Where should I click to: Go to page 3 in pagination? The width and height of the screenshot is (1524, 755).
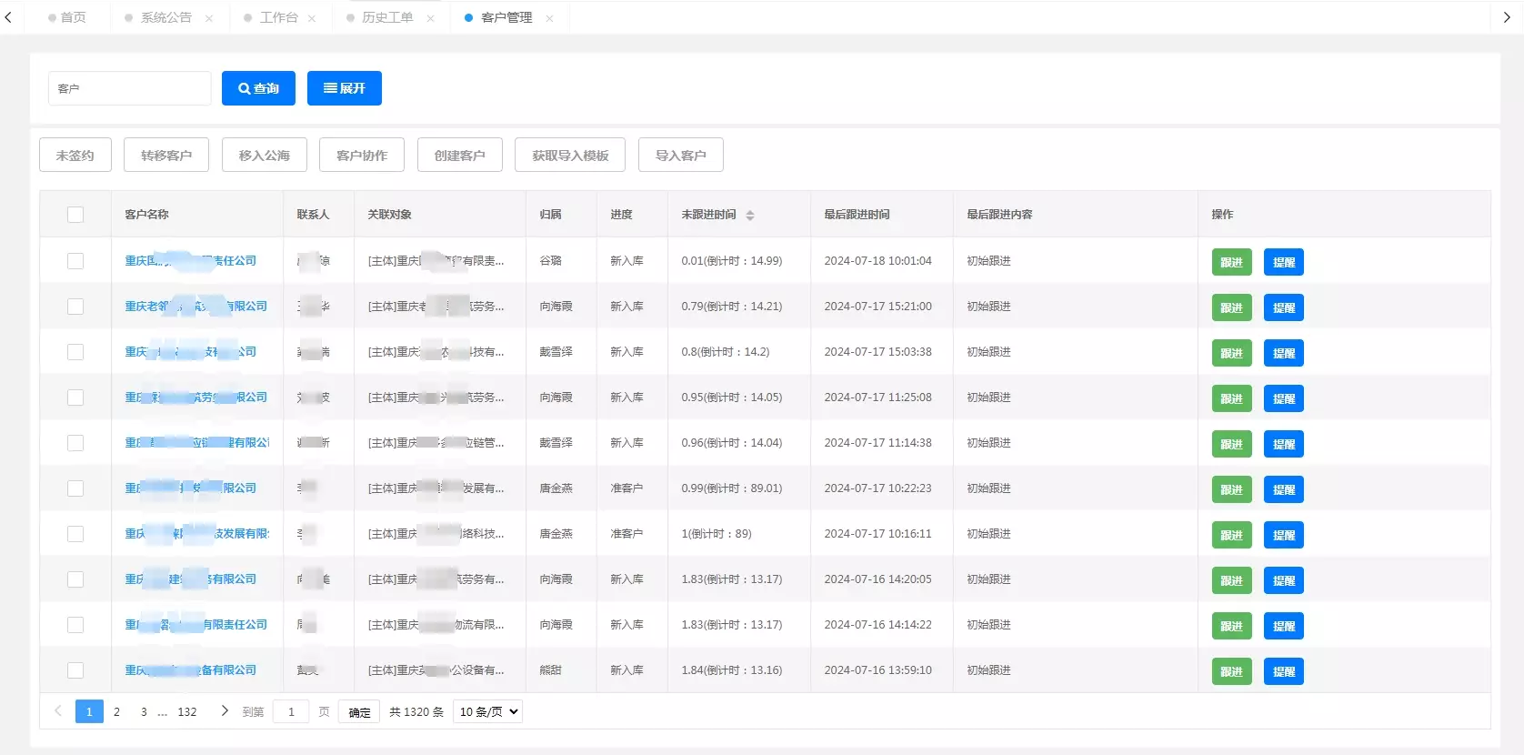coord(144,712)
